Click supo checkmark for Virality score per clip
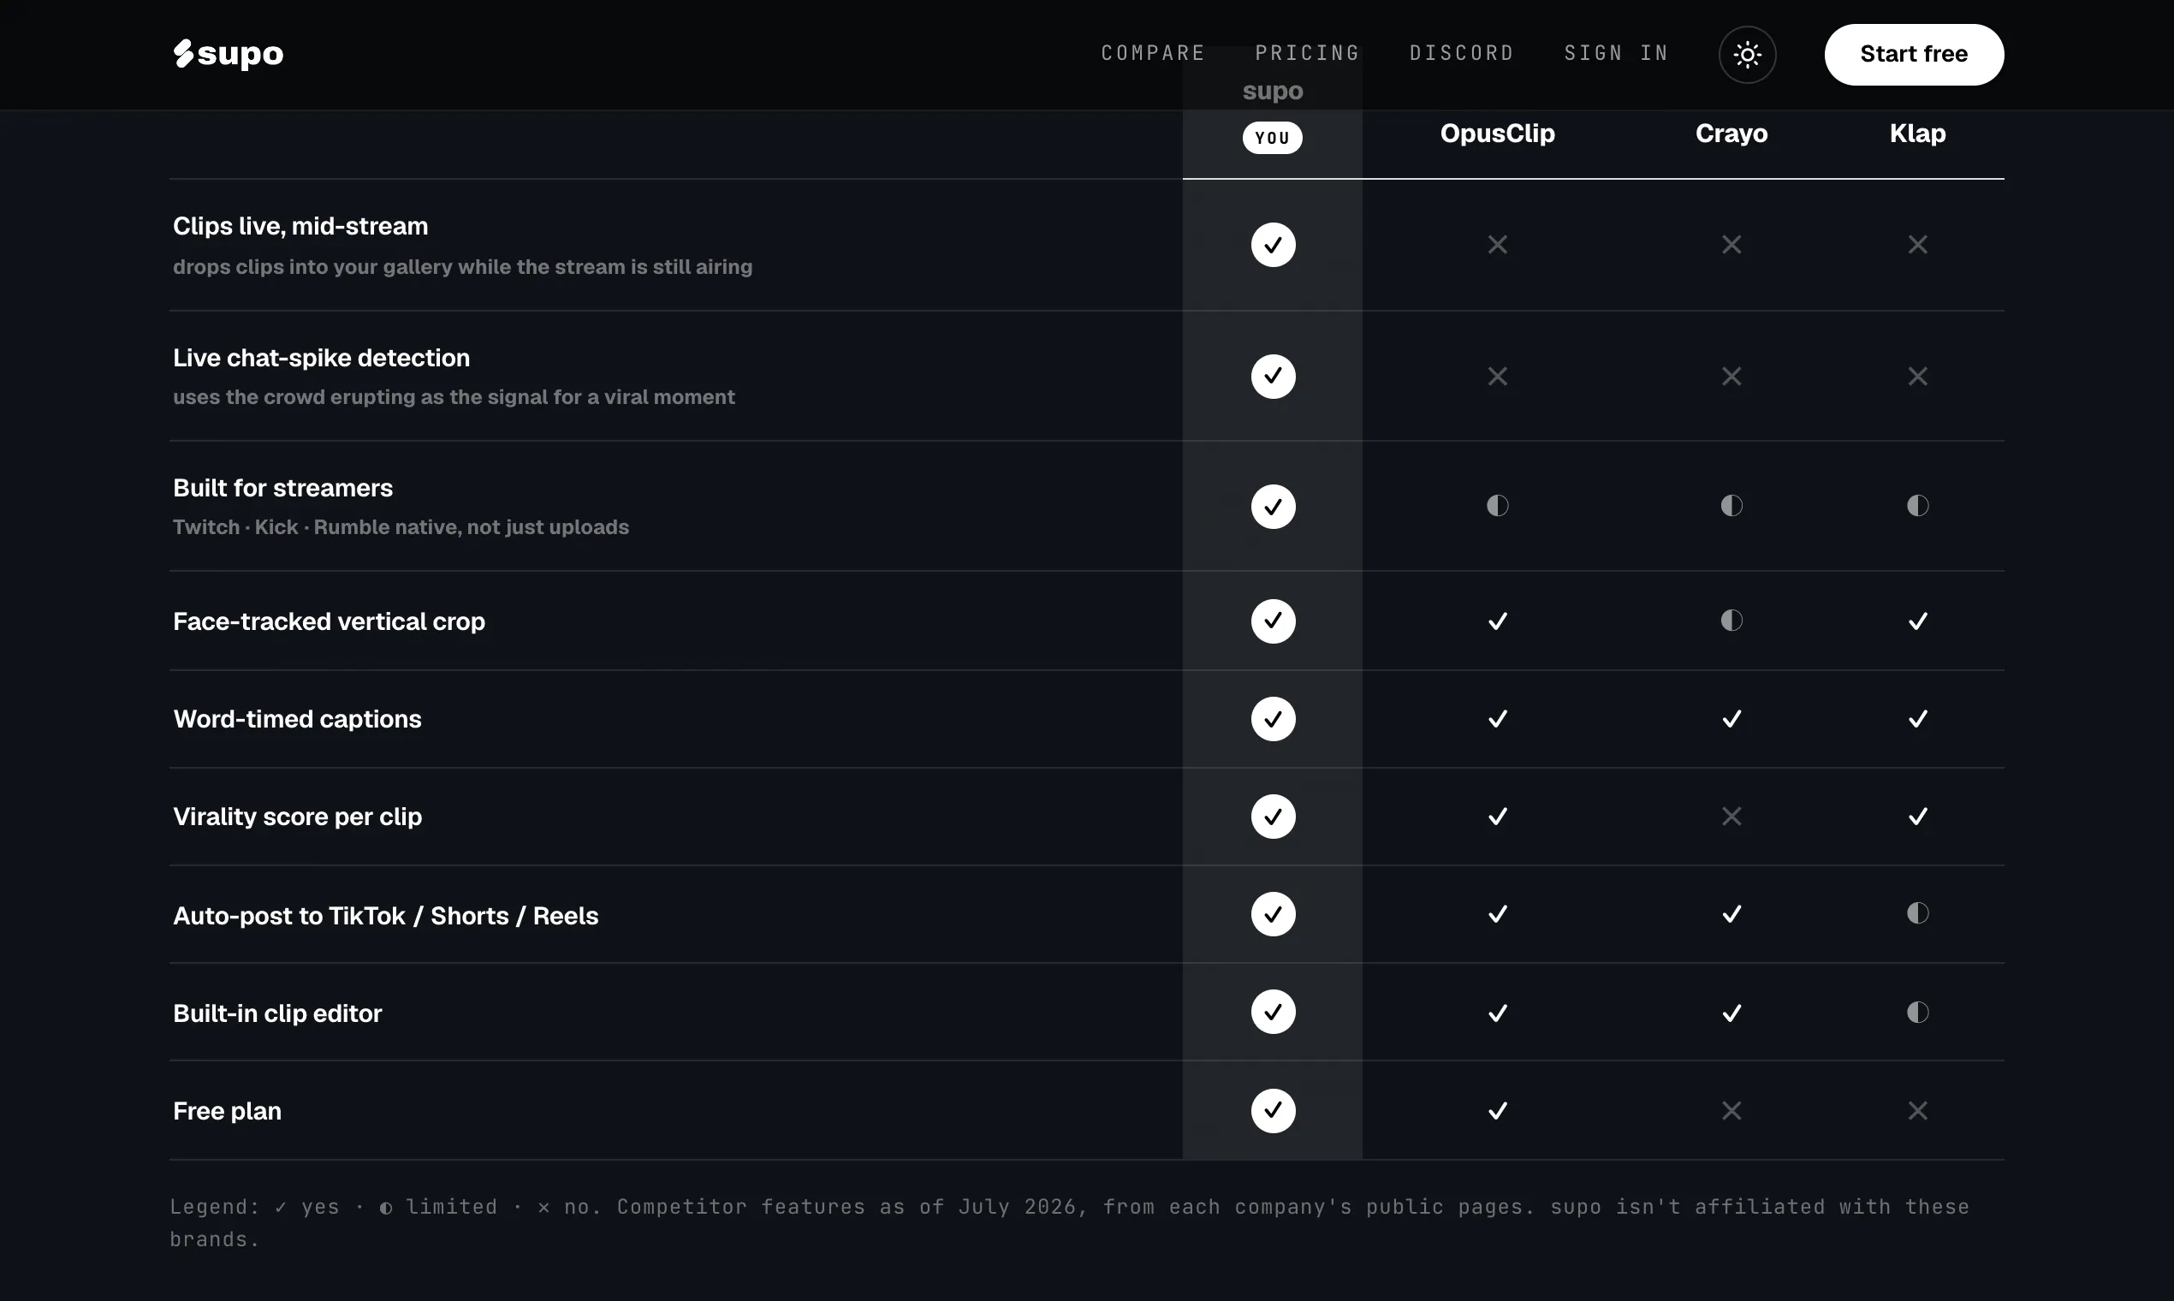 click(1273, 817)
